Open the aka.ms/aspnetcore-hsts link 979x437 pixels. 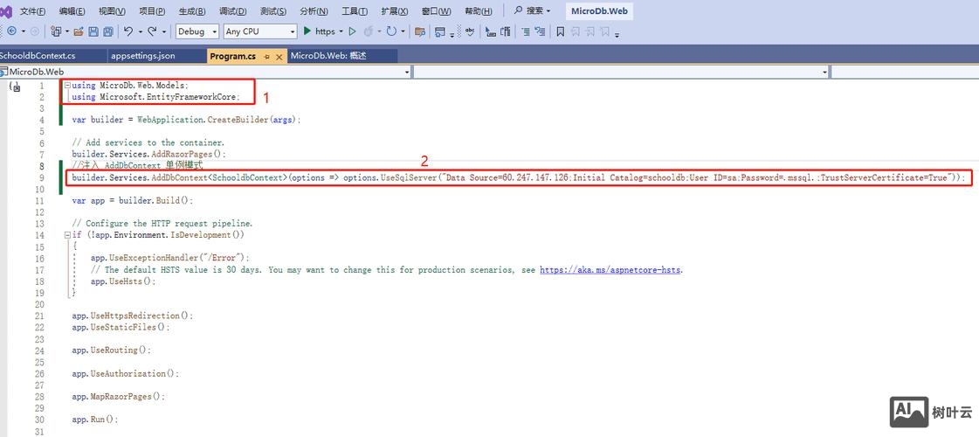pyautogui.click(x=610, y=270)
